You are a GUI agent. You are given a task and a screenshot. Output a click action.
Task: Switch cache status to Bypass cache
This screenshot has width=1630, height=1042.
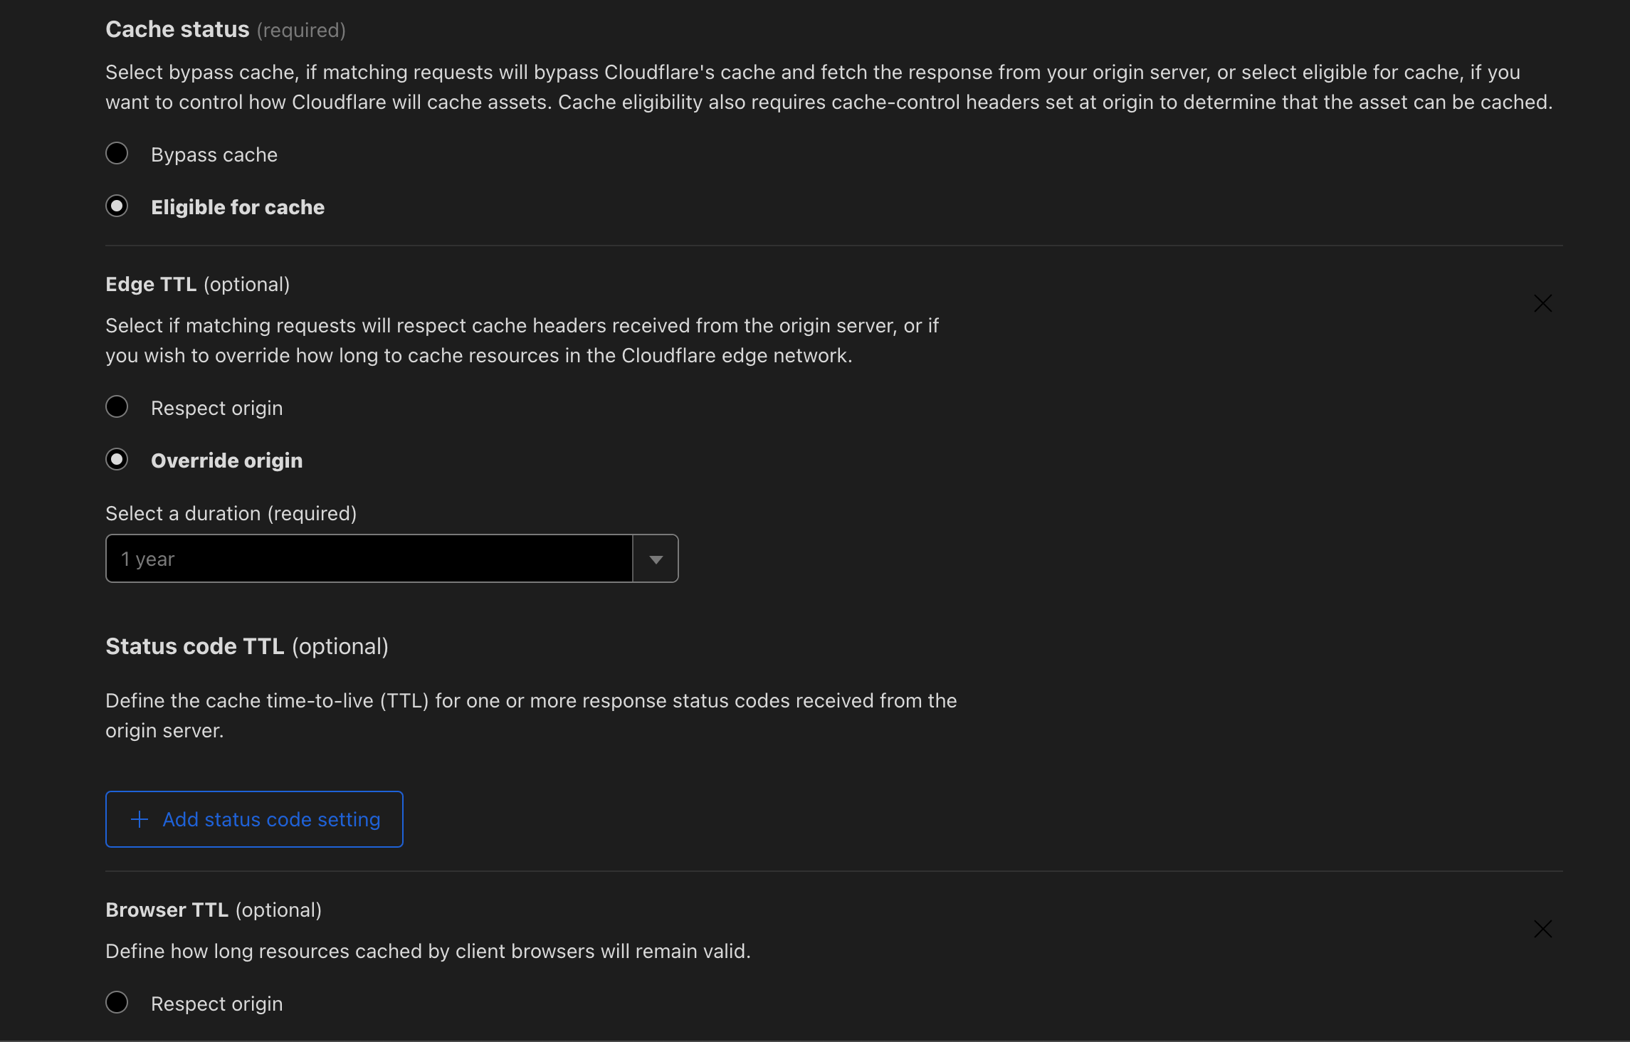pos(117,152)
